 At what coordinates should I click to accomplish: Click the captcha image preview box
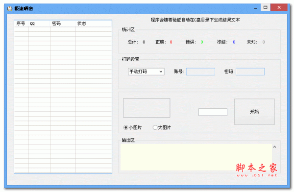coord(147,108)
